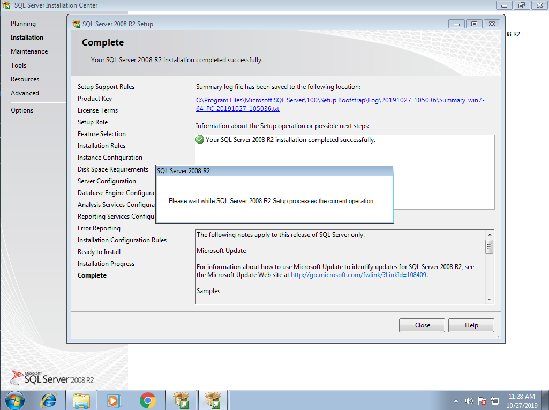
Task: Click the green success checkmark icon
Action: click(200, 139)
